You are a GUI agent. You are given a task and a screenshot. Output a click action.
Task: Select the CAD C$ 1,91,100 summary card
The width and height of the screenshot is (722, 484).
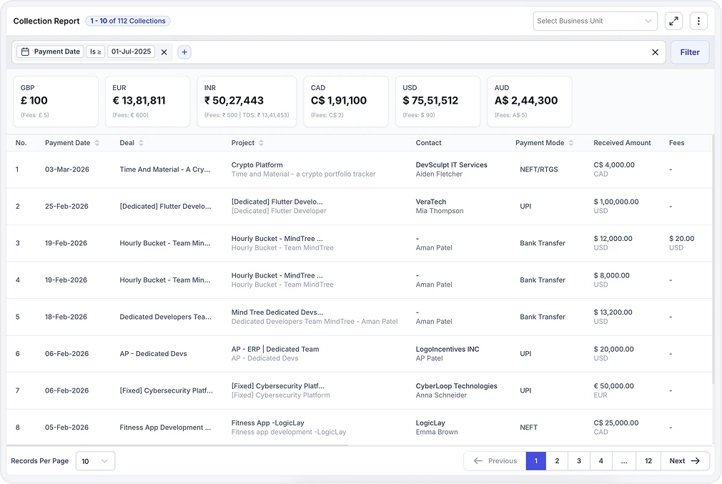click(x=346, y=102)
